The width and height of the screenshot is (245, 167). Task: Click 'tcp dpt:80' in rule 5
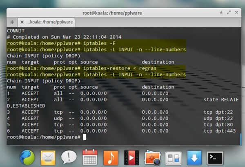coord(218,125)
